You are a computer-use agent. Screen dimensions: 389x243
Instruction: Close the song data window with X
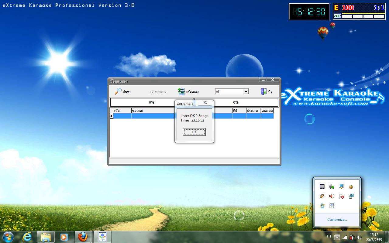coord(273,80)
